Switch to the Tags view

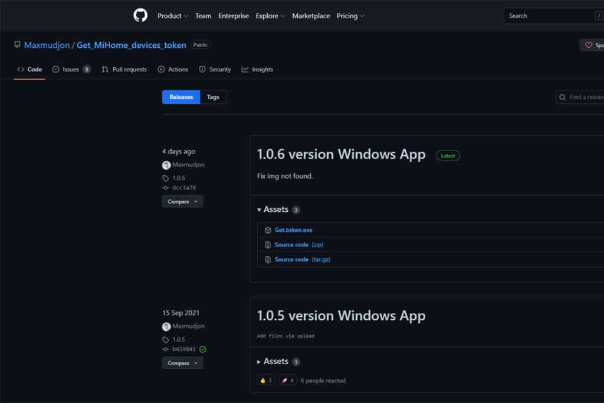[x=213, y=97]
